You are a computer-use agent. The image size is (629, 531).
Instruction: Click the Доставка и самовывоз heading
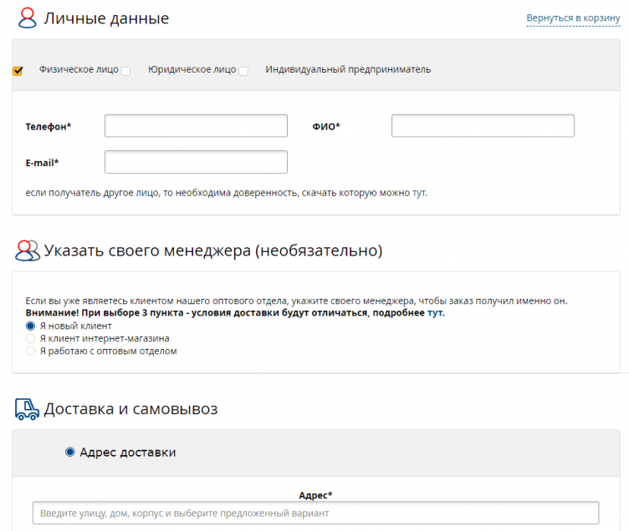[x=130, y=409]
